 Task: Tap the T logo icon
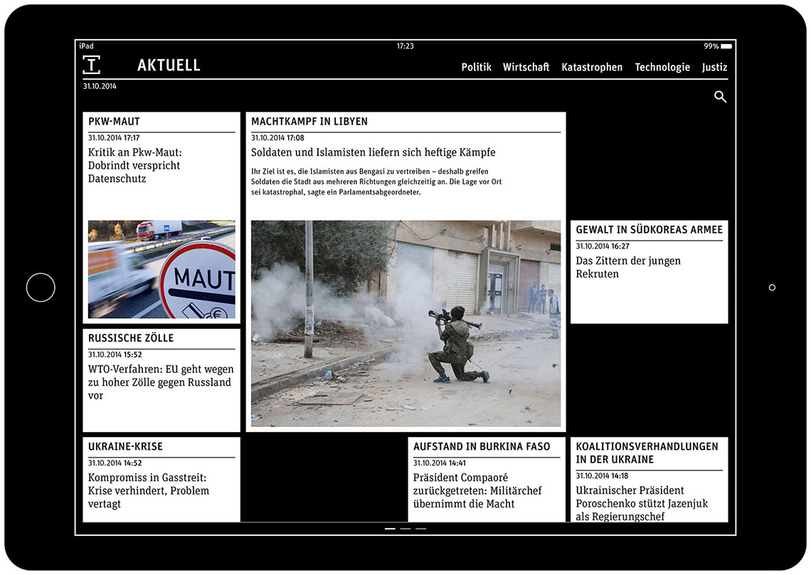tap(92, 65)
